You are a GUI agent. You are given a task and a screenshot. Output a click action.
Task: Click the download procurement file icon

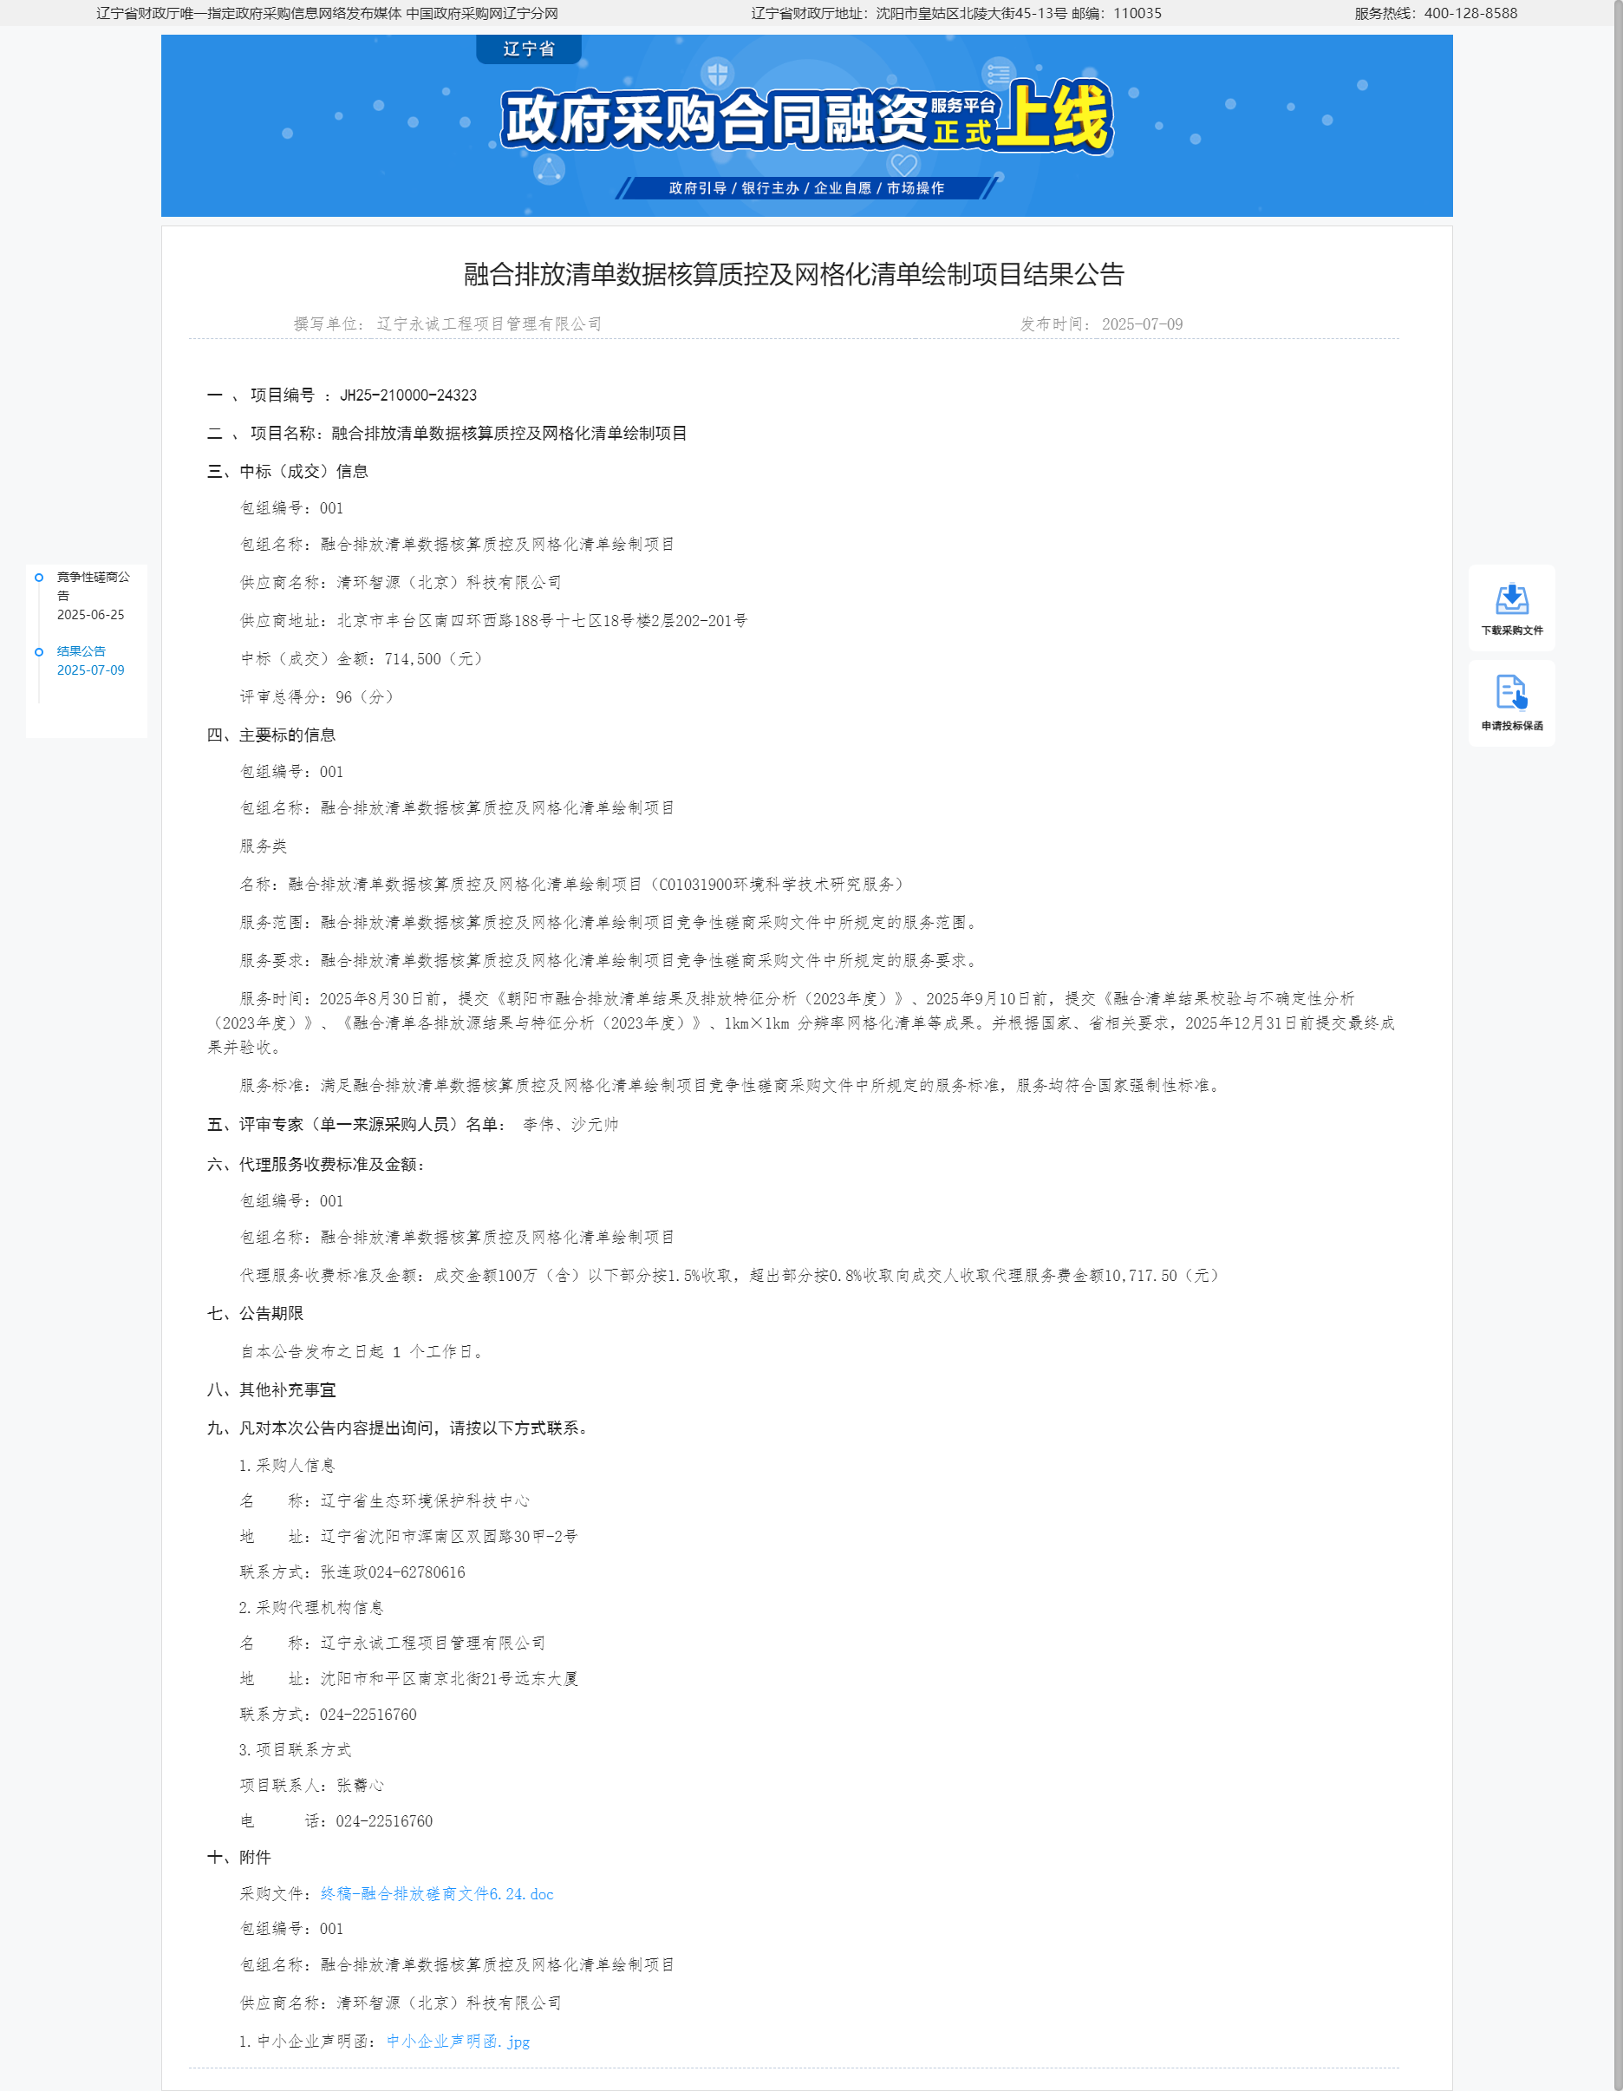[1511, 599]
